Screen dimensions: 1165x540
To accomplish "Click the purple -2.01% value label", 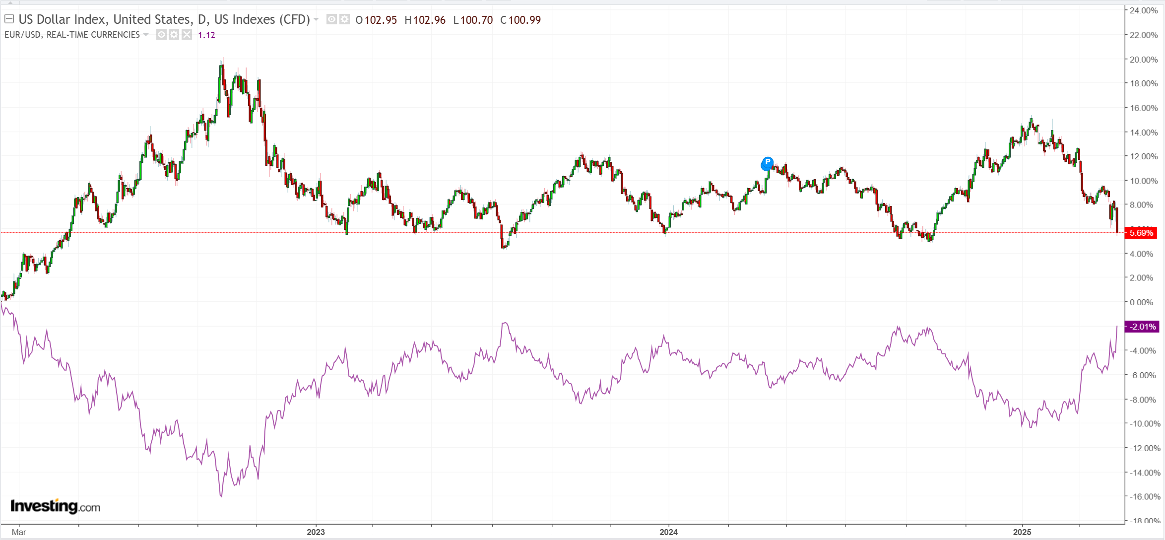I will 1142,327.
